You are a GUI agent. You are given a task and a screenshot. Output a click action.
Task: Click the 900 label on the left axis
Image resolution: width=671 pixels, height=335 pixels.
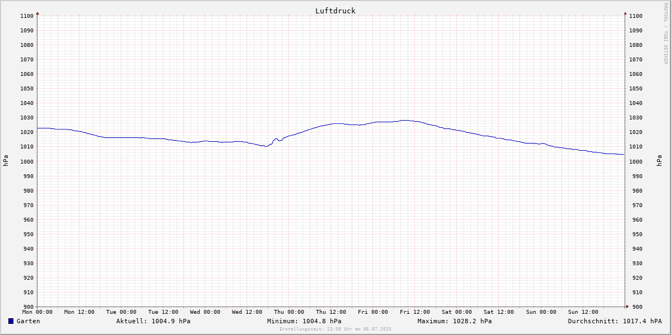click(x=29, y=307)
